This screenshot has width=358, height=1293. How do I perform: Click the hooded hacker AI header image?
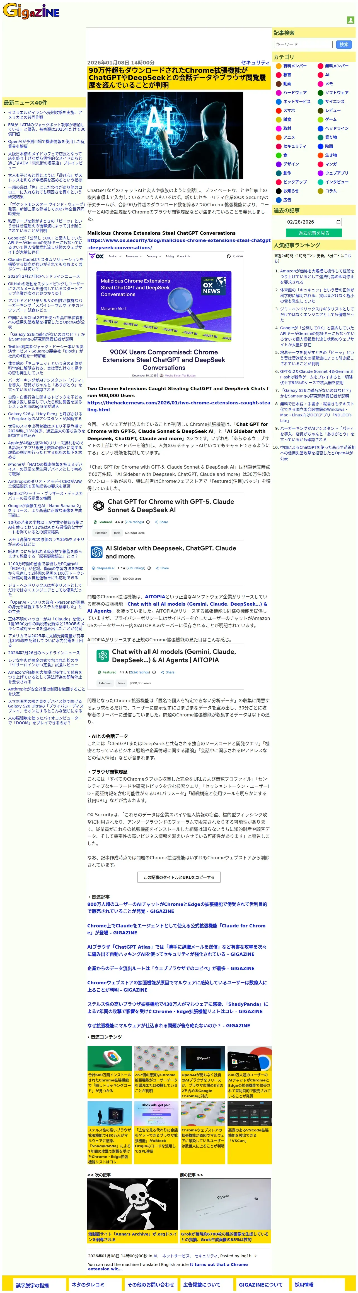165,136
